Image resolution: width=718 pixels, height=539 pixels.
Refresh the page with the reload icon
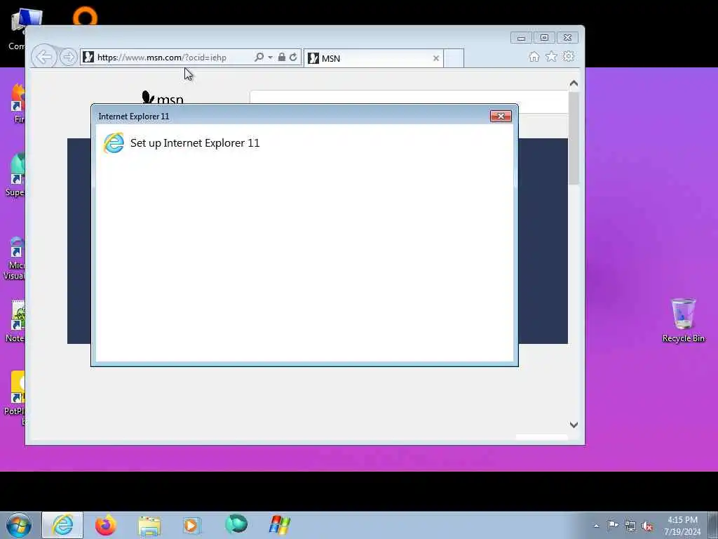(x=294, y=57)
